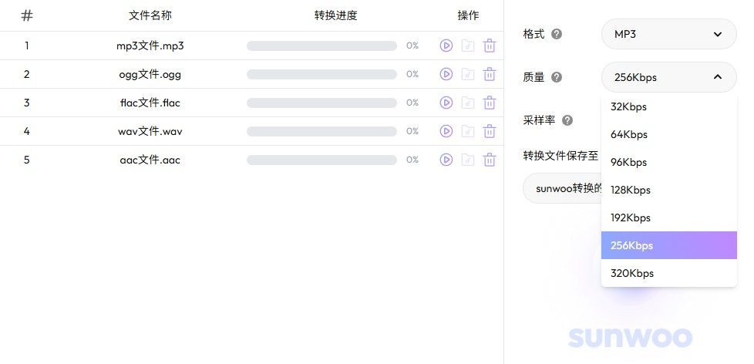Viewport: 754px width, 364px height.
Task: Play mp3文件.mp3 using its play icon
Action: [x=446, y=45]
